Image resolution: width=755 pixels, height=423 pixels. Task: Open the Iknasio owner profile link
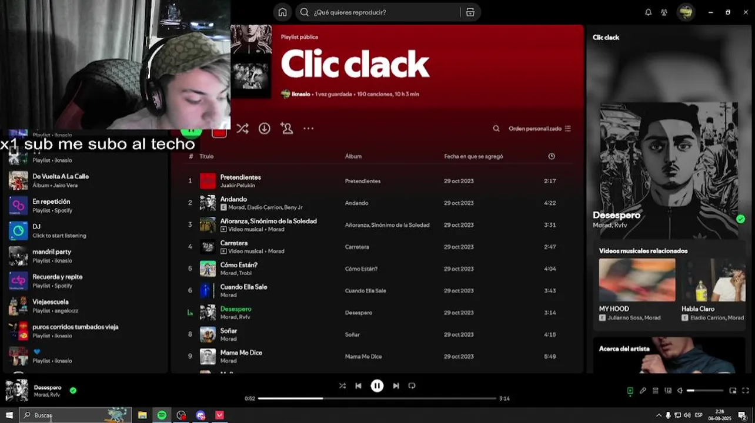pyautogui.click(x=300, y=94)
